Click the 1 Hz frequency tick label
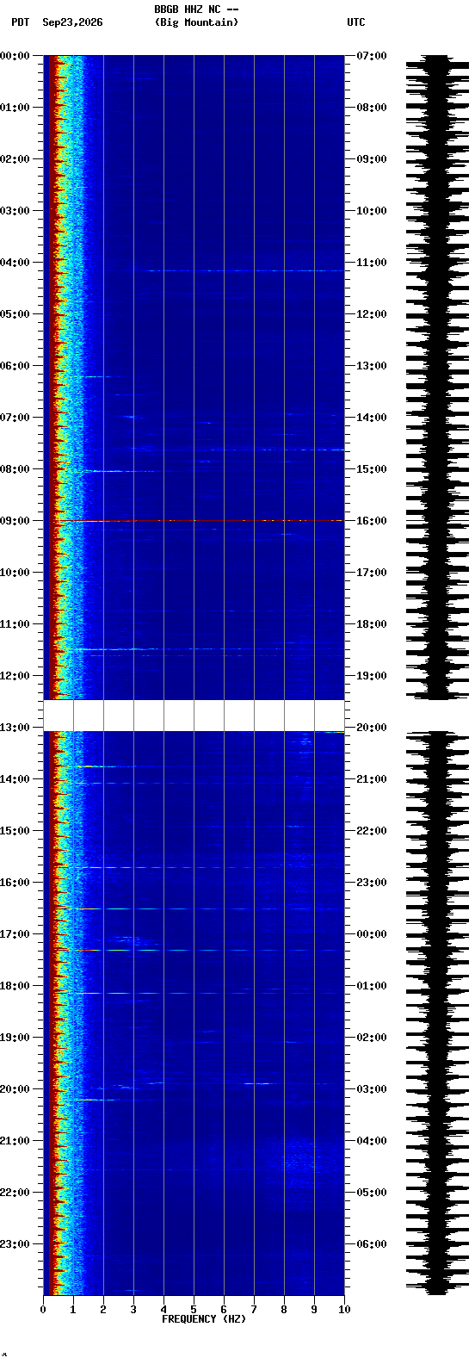Viewport: 475px width, 1364px height. coord(73,1310)
